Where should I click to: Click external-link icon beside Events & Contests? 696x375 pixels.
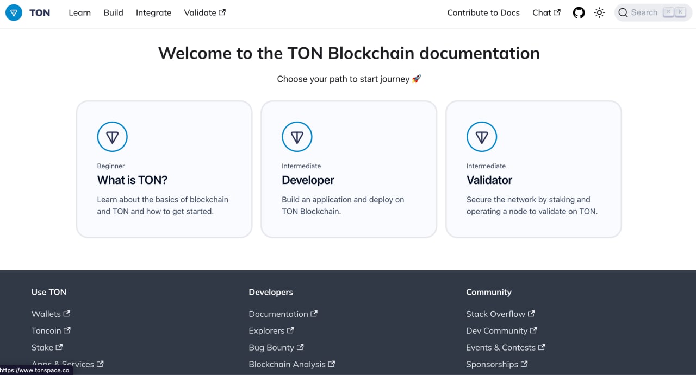pyautogui.click(x=542, y=347)
